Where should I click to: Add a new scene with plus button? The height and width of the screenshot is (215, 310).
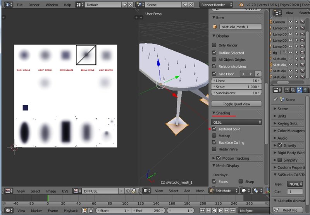click(x=185, y=5)
